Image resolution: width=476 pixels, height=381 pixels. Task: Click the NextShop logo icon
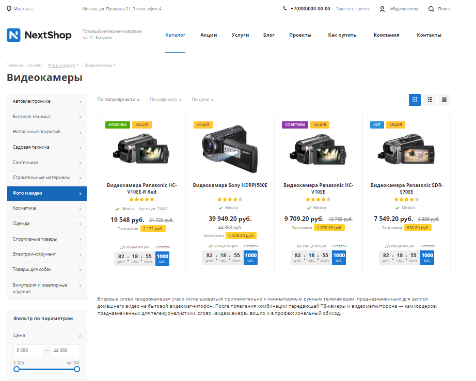13,35
